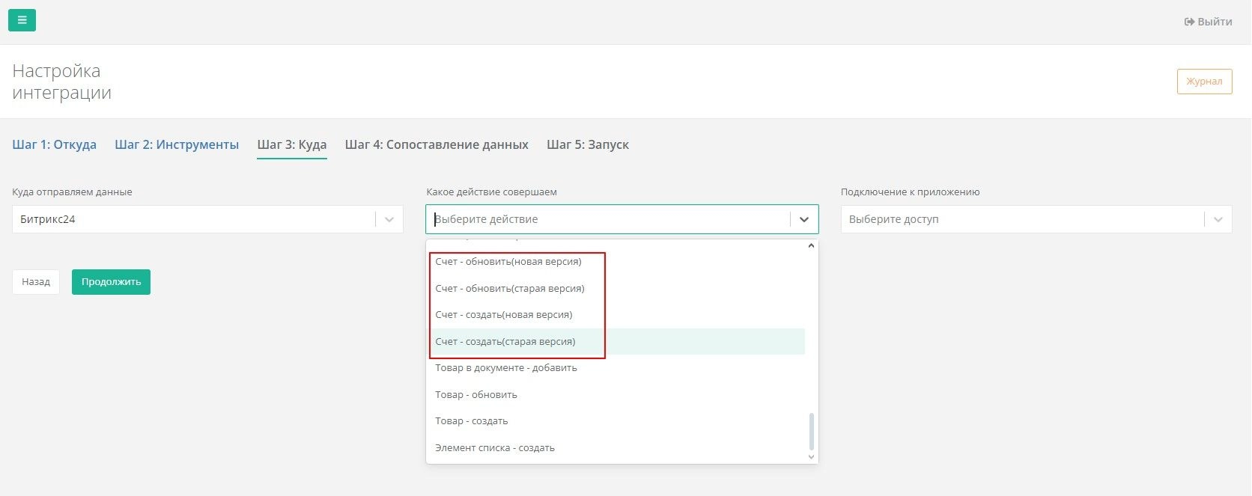1252x496 pixels.
Task: Select Счет - создать(старая версия) option
Action: pos(505,342)
